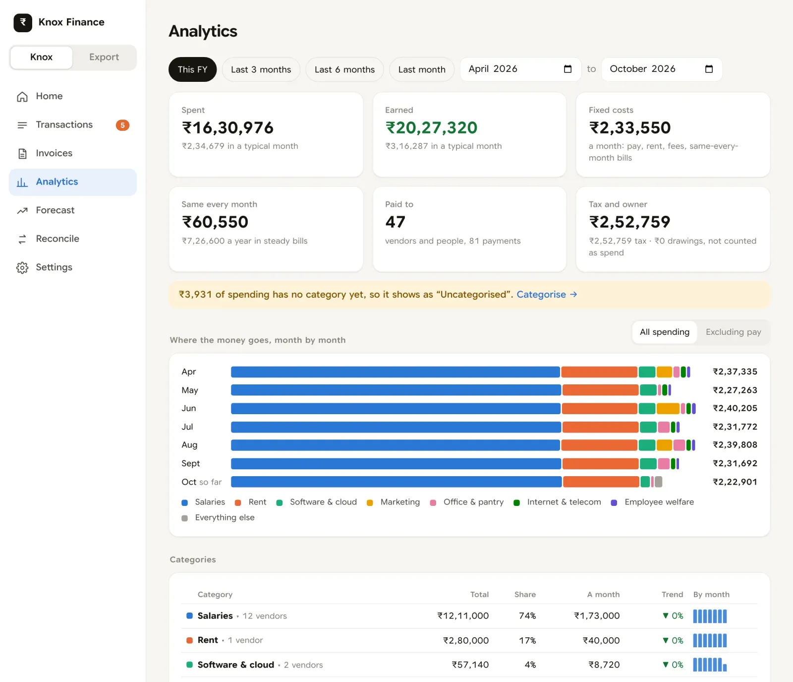
Task: Select the Analytics bar-chart icon
Action: (x=22, y=183)
